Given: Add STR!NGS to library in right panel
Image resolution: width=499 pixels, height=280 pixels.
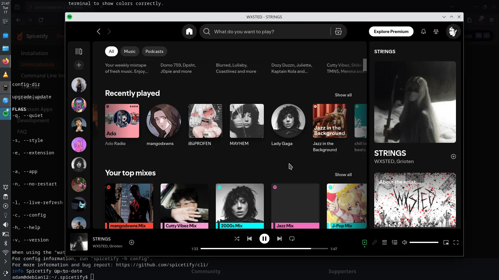Looking at the screenshot, I should coord(453,156).
